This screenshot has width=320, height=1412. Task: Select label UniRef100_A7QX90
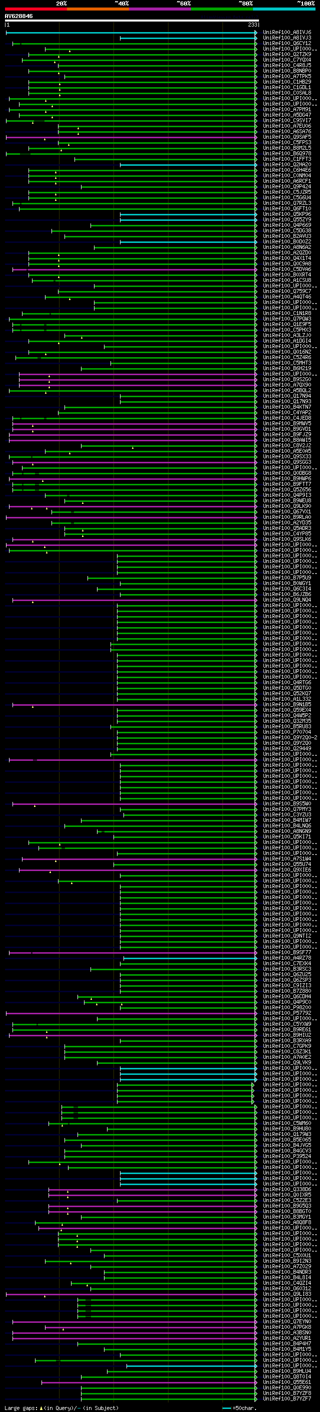[x=286, y=385]
